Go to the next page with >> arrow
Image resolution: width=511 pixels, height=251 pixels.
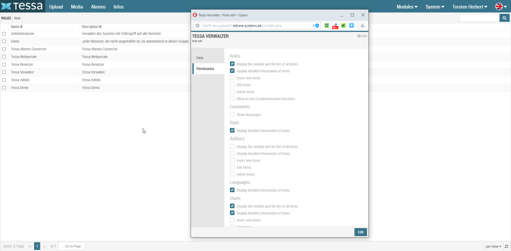click(x=44, y=246)
